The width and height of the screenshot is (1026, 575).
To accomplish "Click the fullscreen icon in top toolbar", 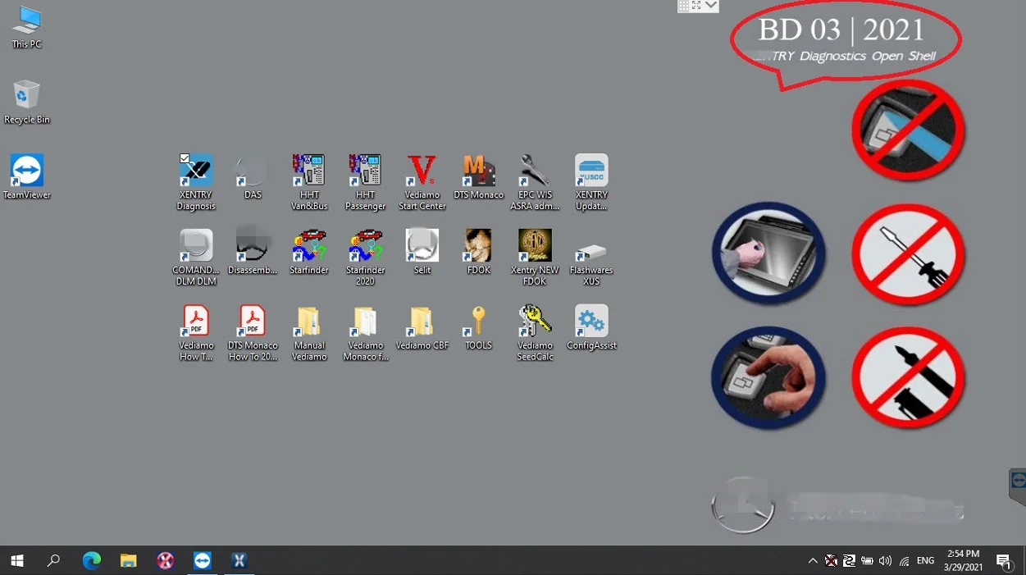I will tap(697, 6).
